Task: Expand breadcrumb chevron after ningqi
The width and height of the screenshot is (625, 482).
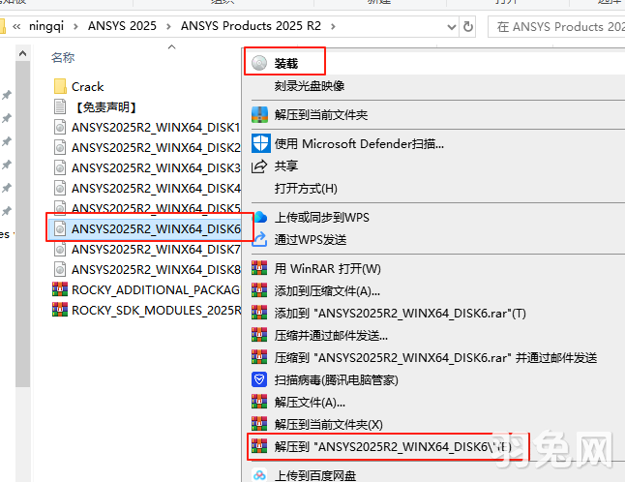Action: [x=75, y=27]
